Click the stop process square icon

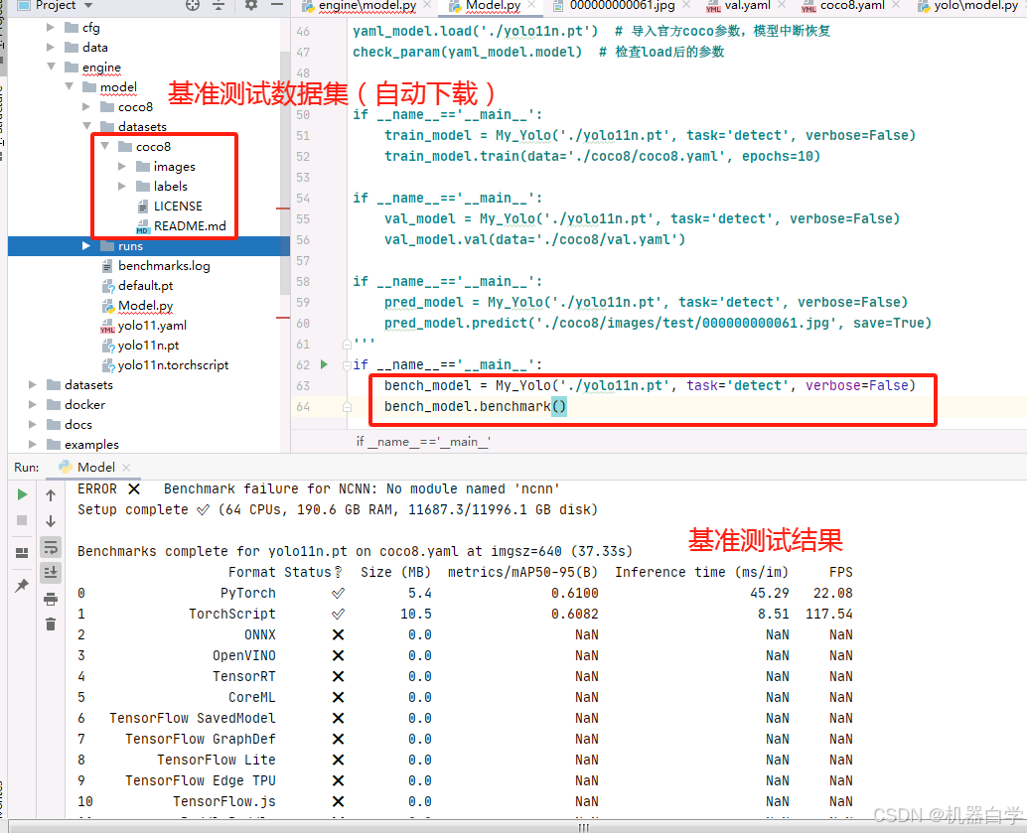[x=22, y=520]
